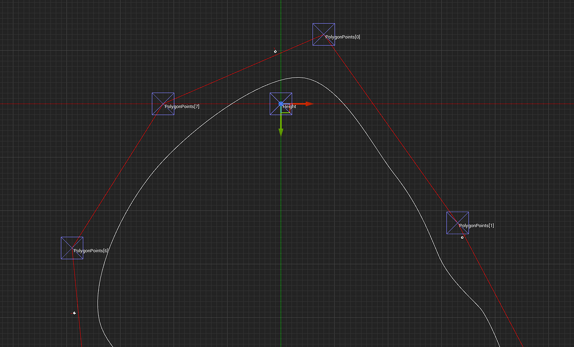The image size is (574, 347).
Task: Select the PolygonPoints[6] handle
Action: click(72, 247)
